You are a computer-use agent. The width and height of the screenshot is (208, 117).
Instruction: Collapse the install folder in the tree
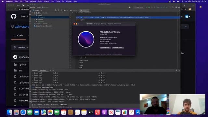pyautogui.click(x=34, y=15)
